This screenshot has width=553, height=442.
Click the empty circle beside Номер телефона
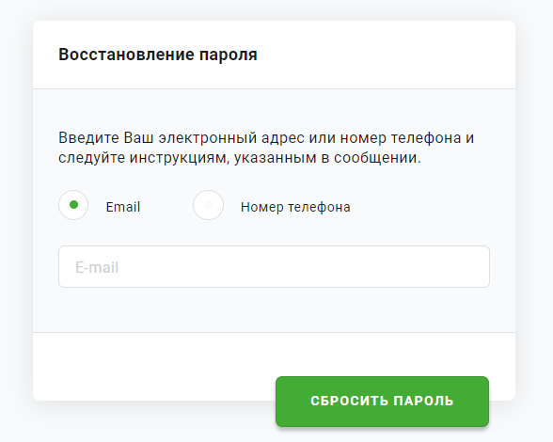click(x=208, y=205)
